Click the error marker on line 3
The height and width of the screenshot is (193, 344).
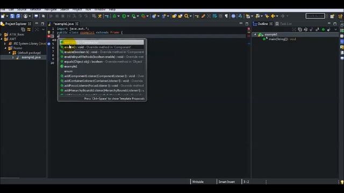pos(49,36)
